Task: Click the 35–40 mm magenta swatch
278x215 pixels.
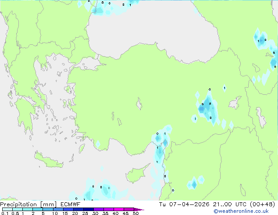Action: (x=108, y=209)
